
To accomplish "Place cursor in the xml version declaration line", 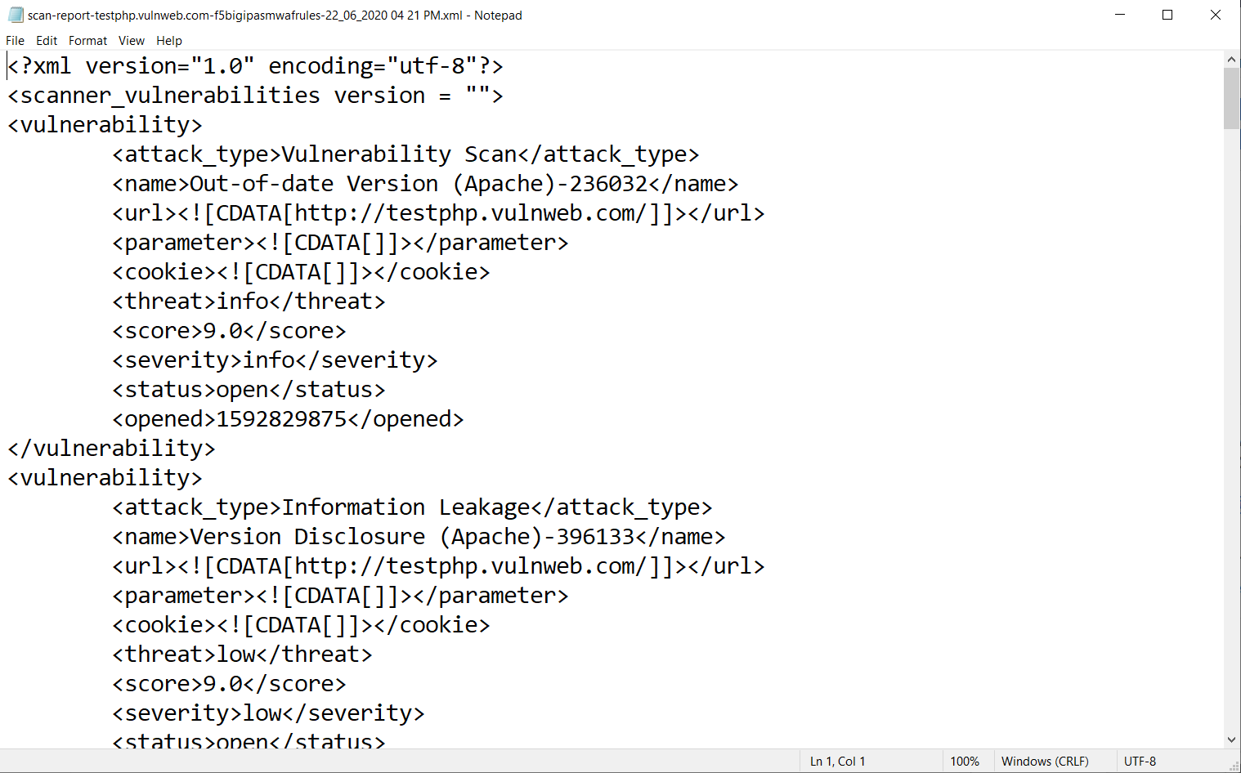I will (255, 66).
